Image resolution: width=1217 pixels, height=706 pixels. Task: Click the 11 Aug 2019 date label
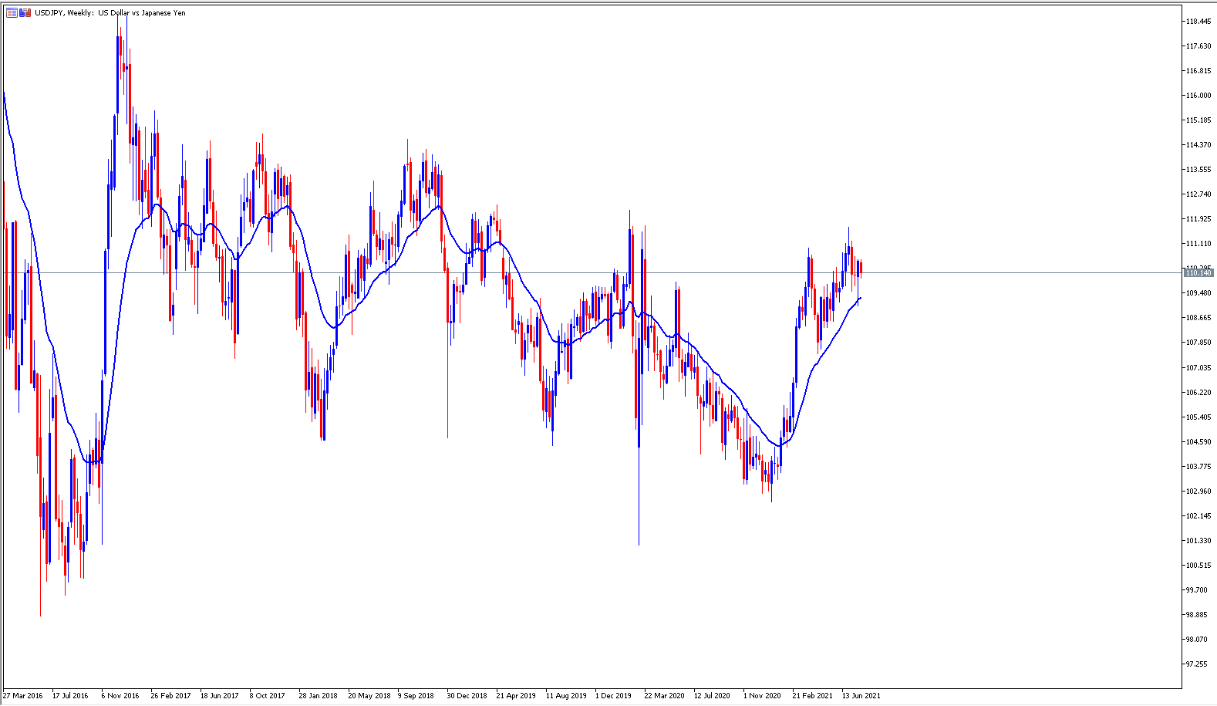tap(566, 696)
